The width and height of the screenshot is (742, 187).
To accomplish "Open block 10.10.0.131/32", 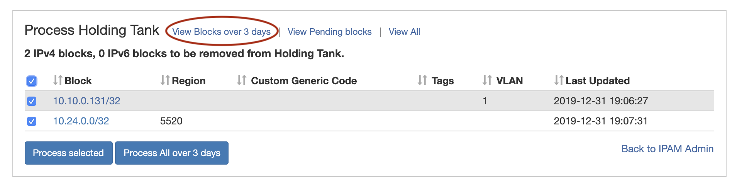I will pyautogui.click(x=86, y=101).
